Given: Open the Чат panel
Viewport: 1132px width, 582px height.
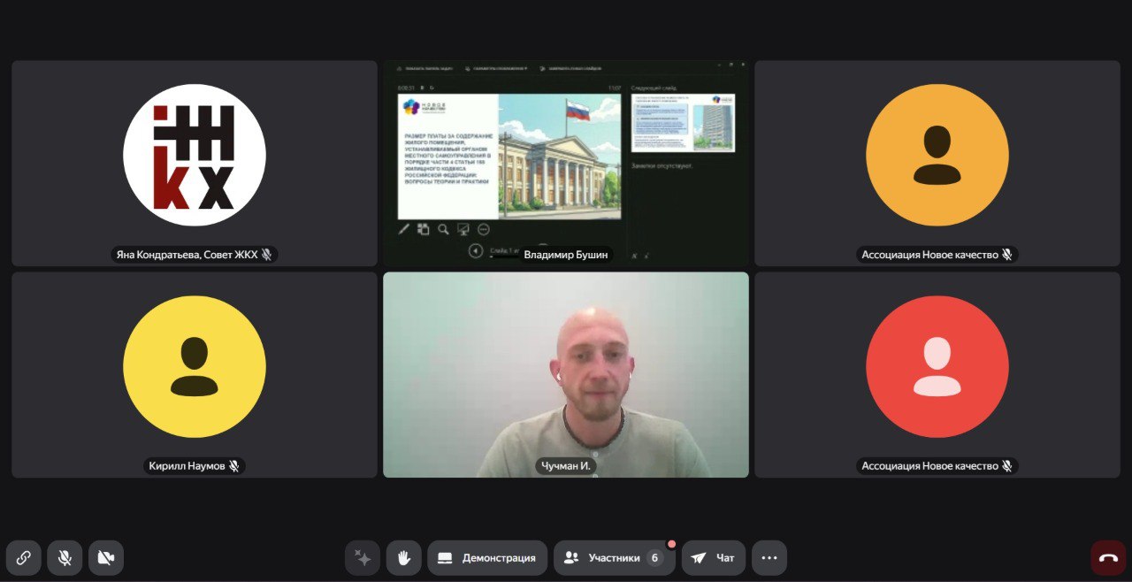Looking at the screenshot, I should point(713,558).
